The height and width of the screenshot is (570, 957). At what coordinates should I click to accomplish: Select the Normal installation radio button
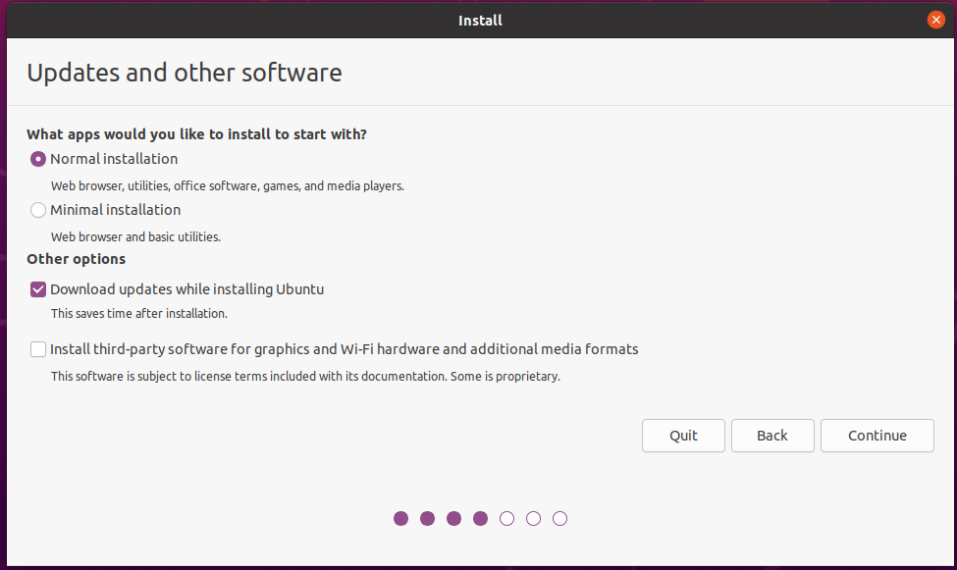point(38,159)
